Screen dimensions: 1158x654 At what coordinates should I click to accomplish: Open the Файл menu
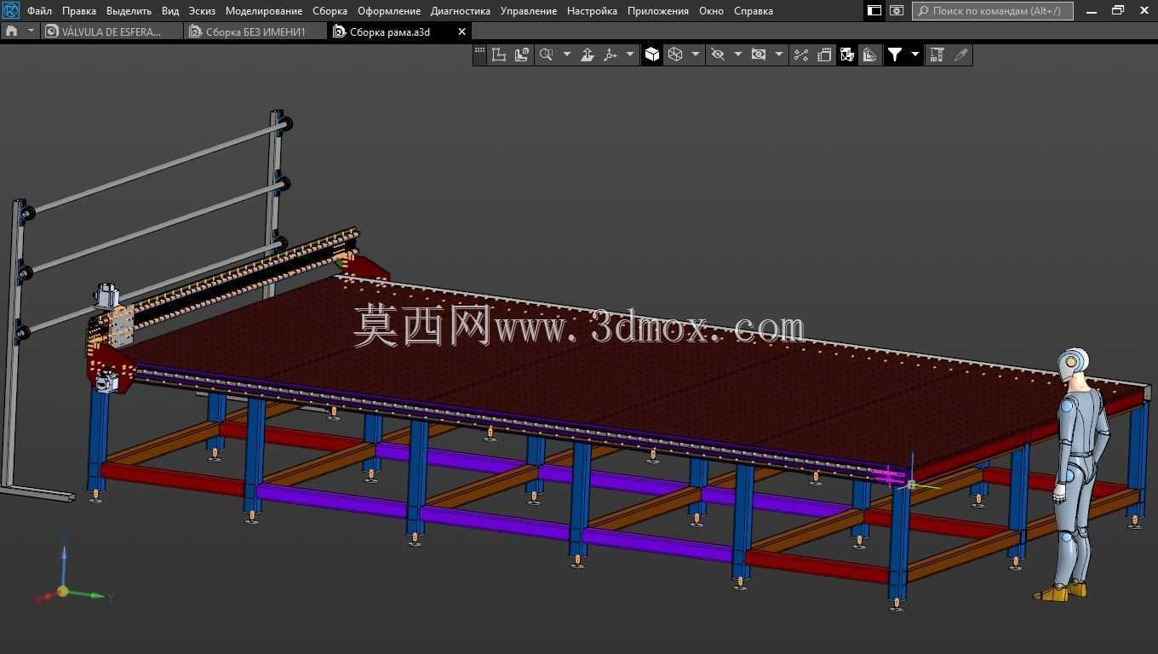(x=39, y=11)
